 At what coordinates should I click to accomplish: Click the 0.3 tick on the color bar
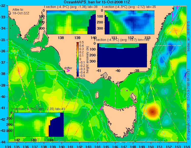pyautogui.click(x=81, y=49)
